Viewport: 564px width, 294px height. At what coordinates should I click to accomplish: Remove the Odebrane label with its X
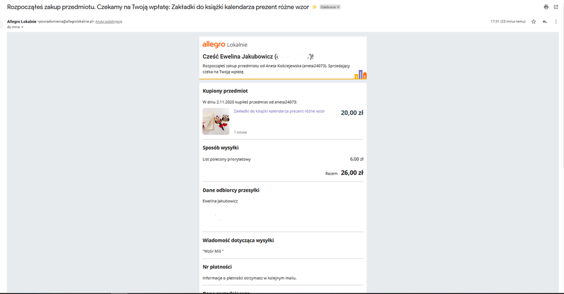pyautogui.click(x=338, y=7)
